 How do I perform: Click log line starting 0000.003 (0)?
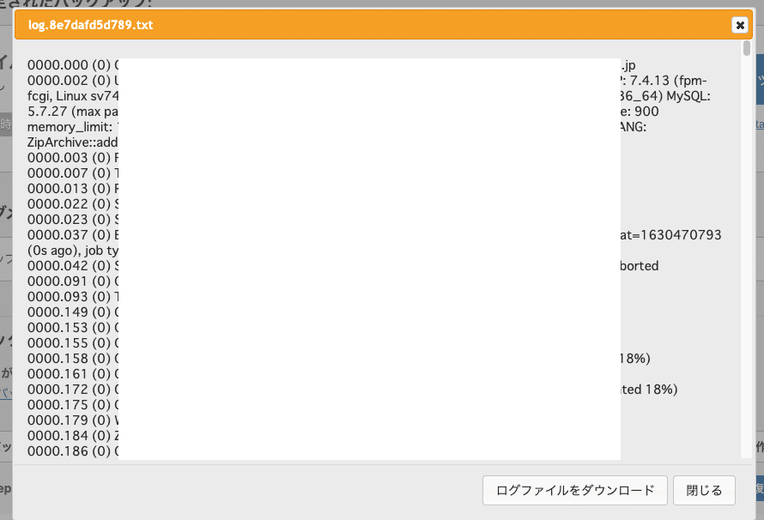pyautogui.click(x=73, y=158)
